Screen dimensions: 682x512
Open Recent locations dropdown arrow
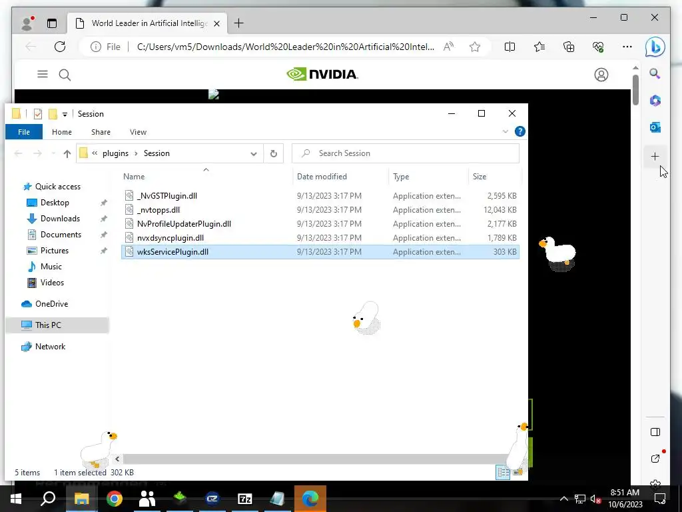[53, 153]
